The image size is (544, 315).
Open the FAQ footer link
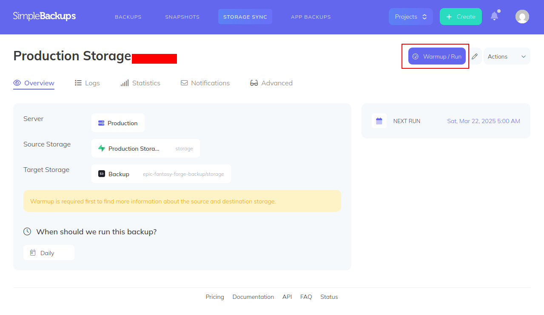(x=306, y=297)
